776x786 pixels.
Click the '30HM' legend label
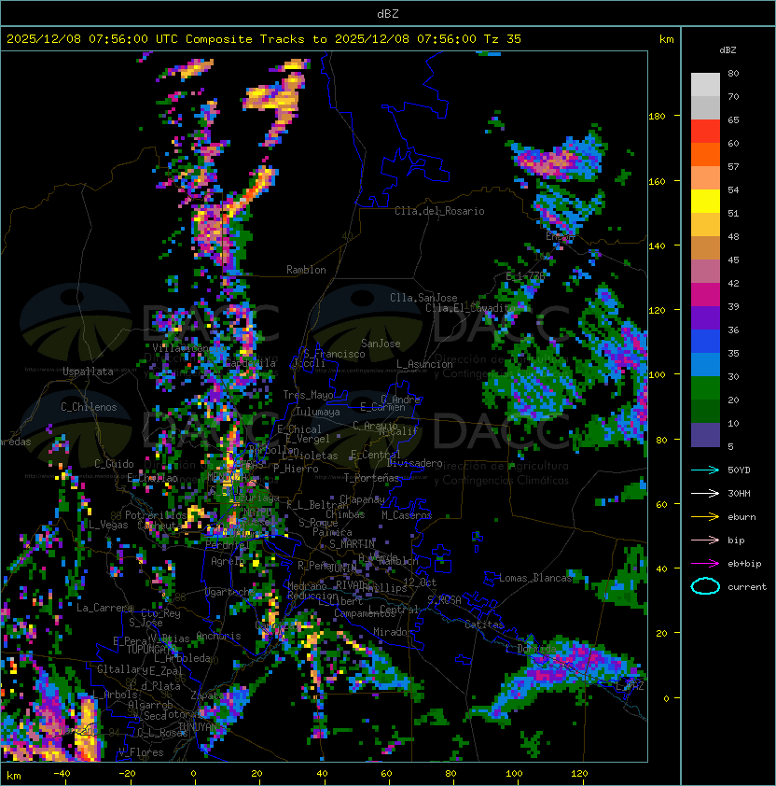pyautogui.click(x=739, y=494)
